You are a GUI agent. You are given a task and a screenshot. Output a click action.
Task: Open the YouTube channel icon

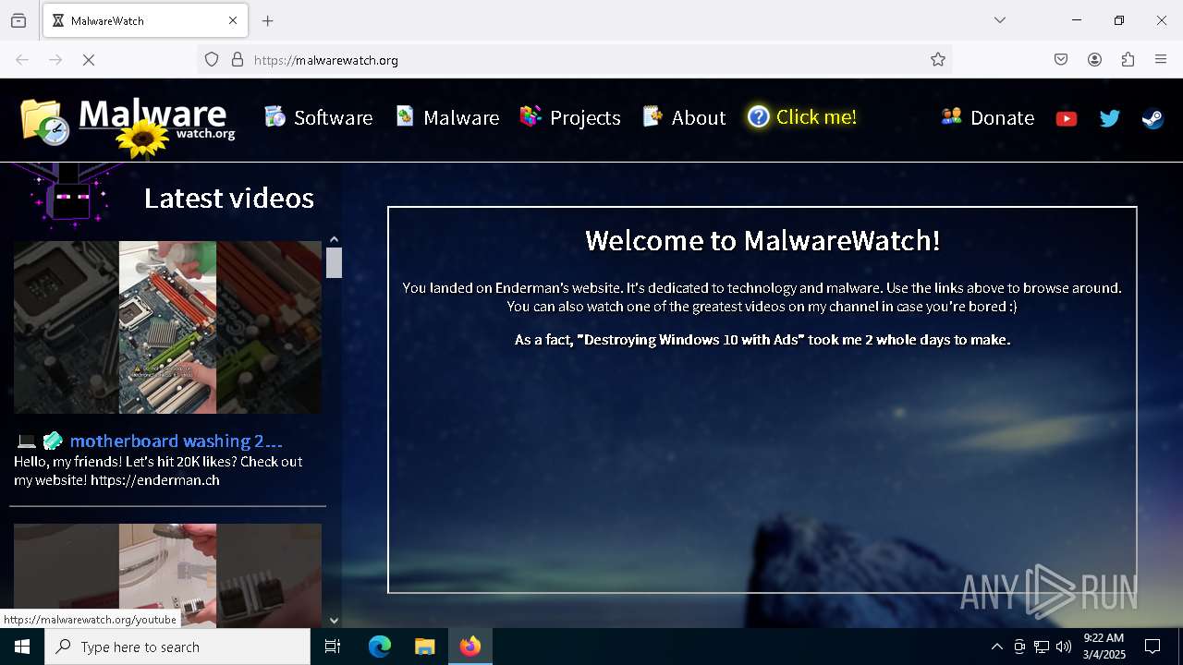1067,118
